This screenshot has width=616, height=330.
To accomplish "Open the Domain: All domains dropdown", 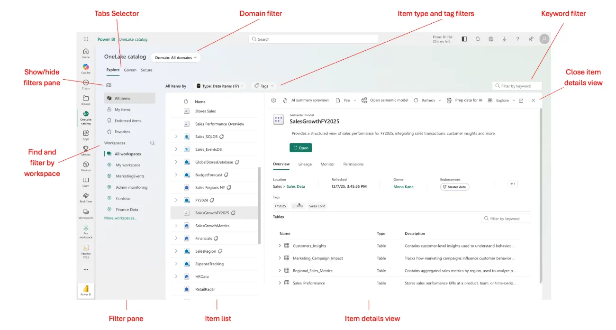I will 176,58.
